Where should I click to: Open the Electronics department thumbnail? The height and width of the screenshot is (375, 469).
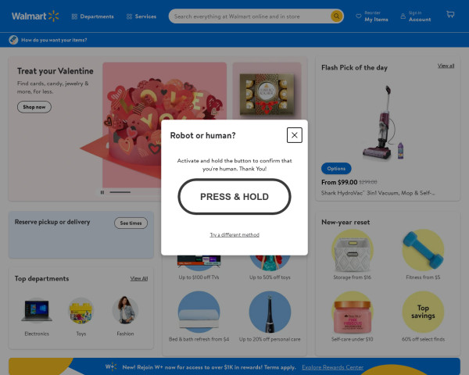37,311
